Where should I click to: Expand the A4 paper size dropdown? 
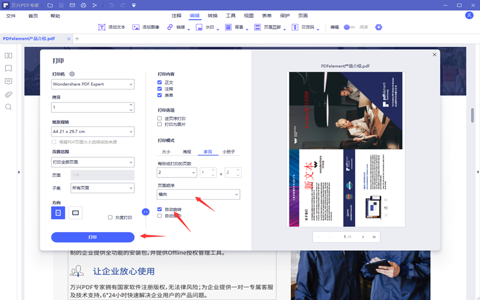pos(92,131)
